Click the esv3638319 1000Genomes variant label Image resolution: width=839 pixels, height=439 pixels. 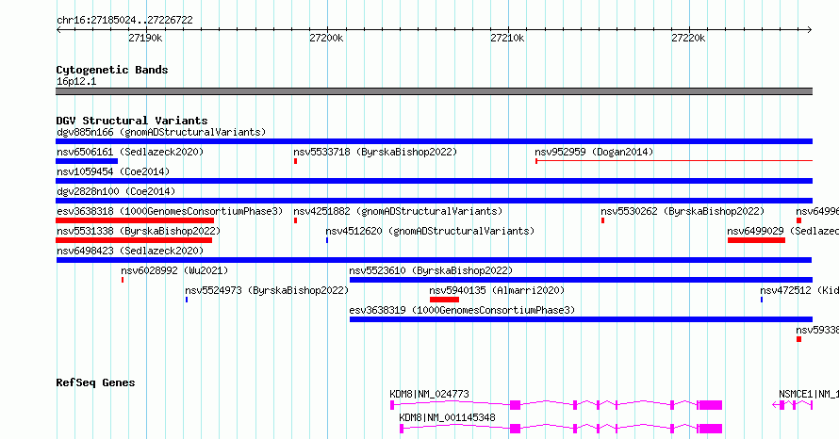(462, 310)
